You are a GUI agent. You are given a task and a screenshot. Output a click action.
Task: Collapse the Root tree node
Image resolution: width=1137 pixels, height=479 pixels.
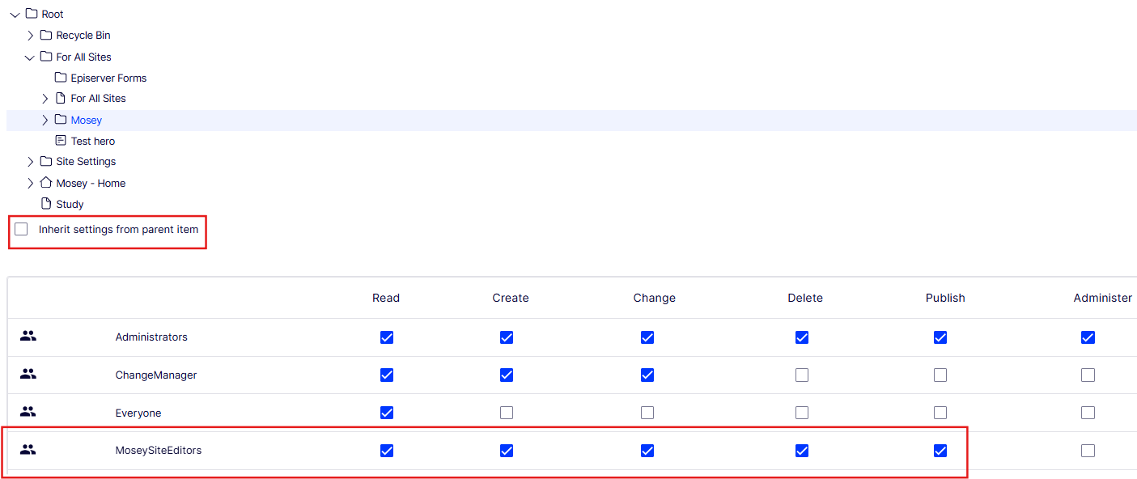[x=15, y=15]
